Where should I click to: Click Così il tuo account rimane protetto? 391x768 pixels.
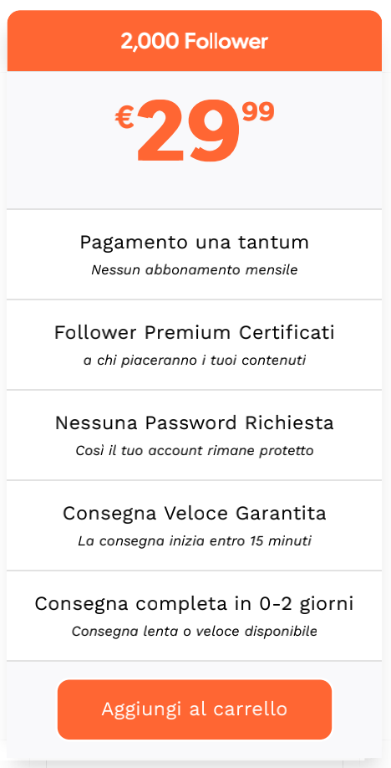195,451
